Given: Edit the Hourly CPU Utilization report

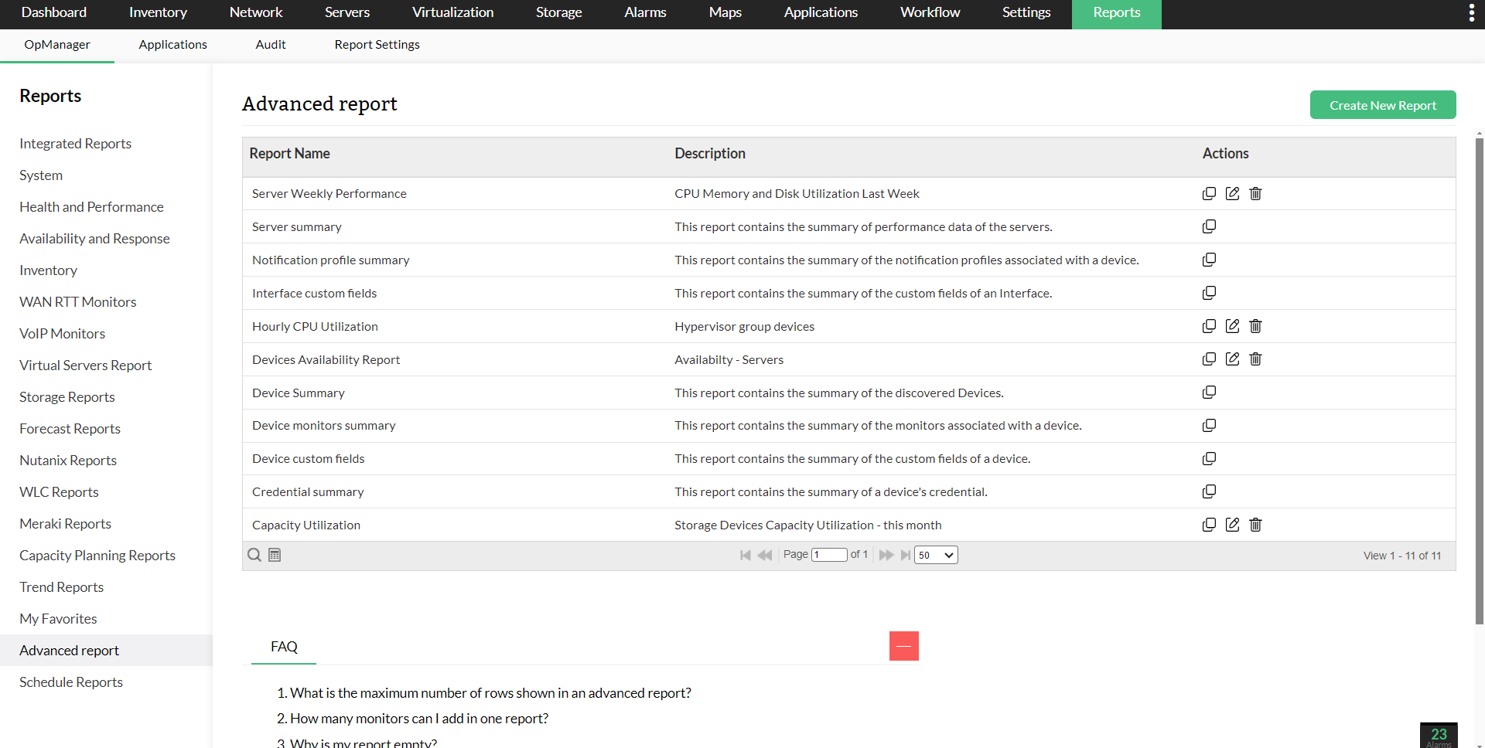Looking at the screenshot, I should (1233, 326).
